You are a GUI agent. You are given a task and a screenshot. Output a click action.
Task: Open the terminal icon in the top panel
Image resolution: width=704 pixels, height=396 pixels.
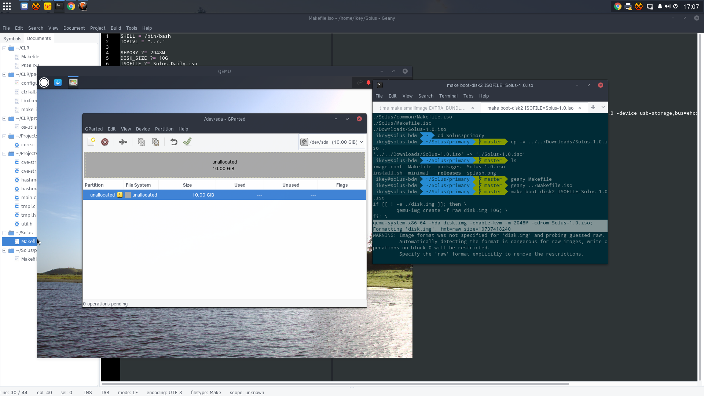pyautogui.click(x=59, y=6)
